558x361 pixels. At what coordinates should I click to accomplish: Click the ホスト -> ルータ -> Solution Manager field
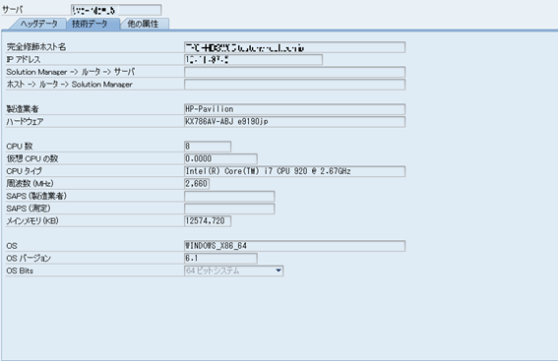point(294,85)
